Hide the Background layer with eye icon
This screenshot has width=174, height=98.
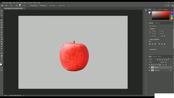pos(149,70)
